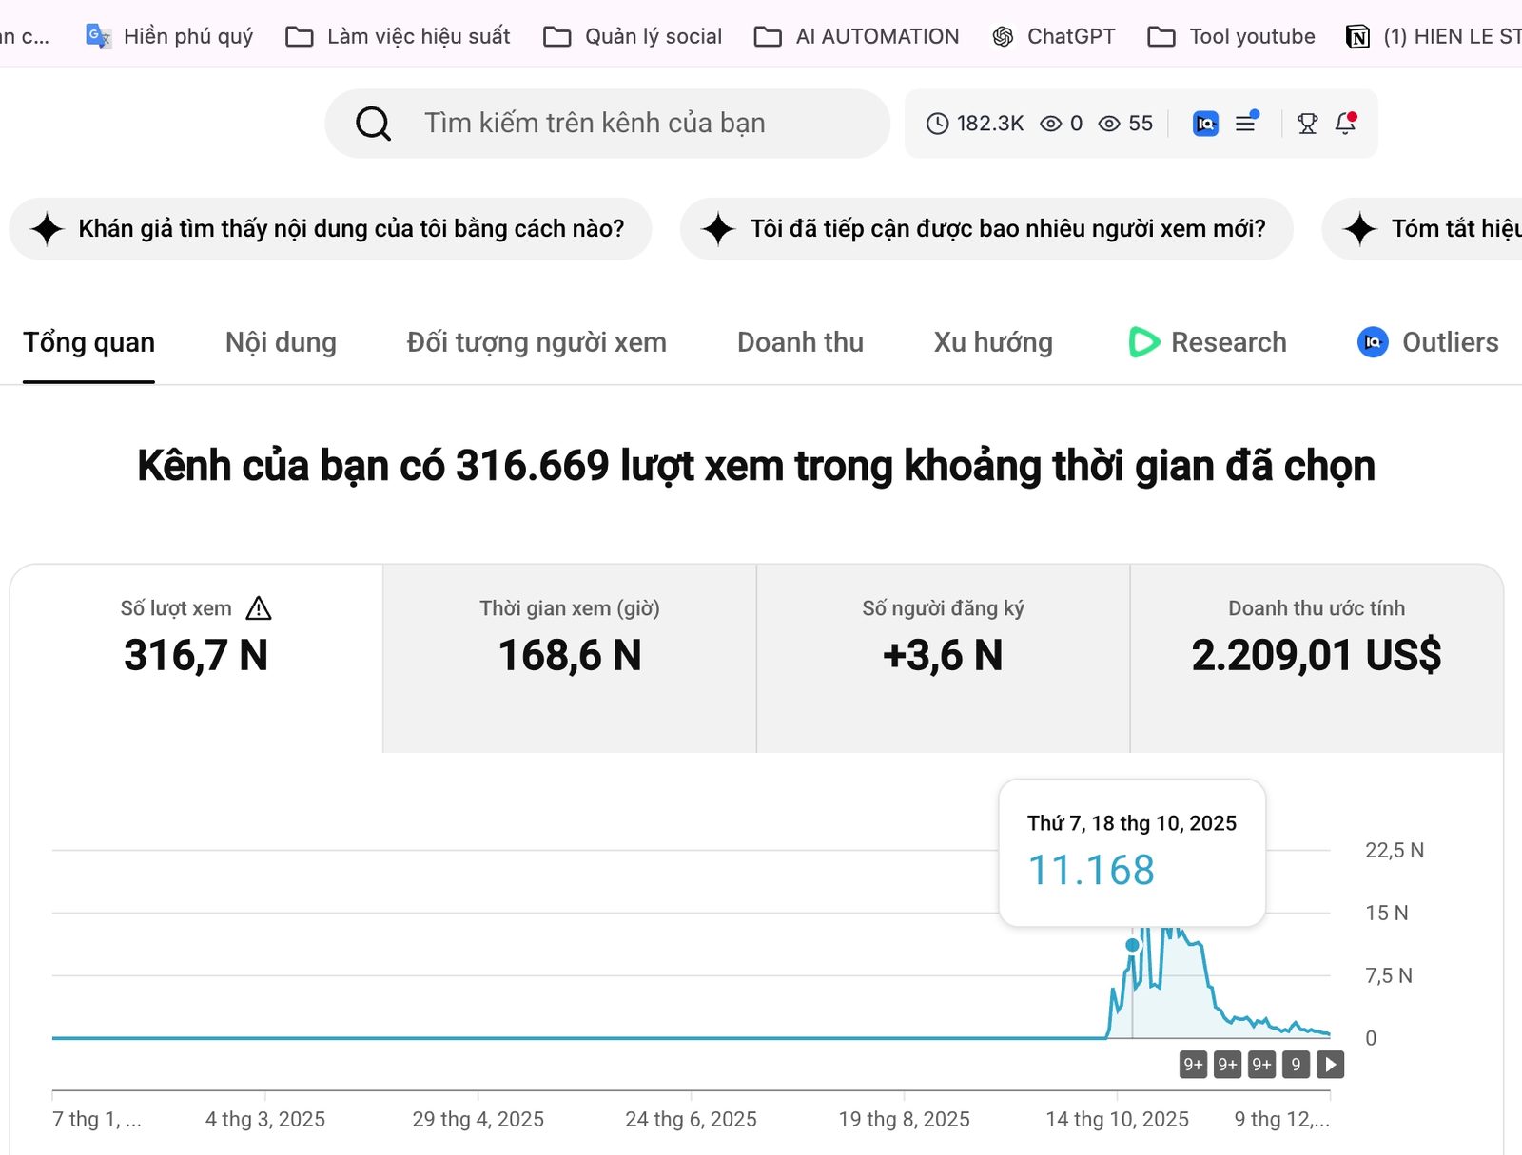Viewport: 1522px width, 1155px height.
Task: Switch to the Xu hướng tab
Action: (993, 342)
